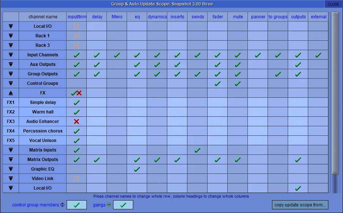343x213 pixels.
Task: Toggle Aux Outputs outputs checkmark
Action: click(298, 64)
